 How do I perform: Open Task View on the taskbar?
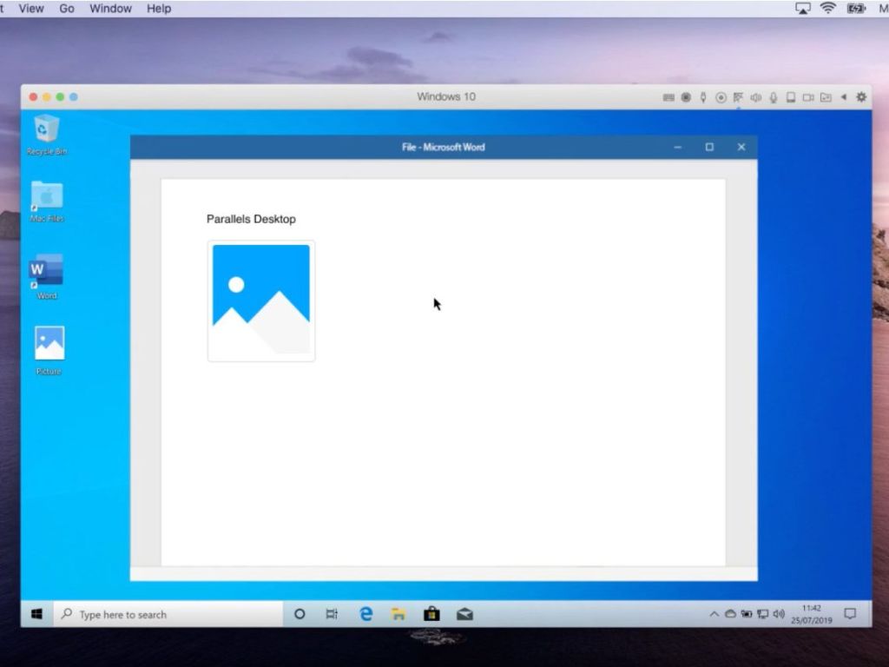pyautogui.click(x=332, y=614)
